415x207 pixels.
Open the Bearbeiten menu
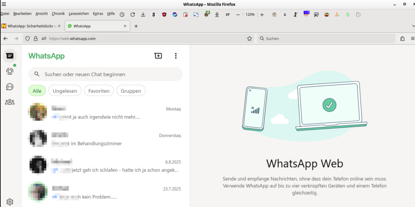click(22, 14)
